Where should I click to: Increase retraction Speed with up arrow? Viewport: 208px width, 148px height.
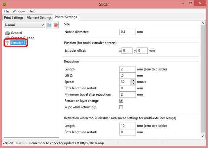[133, 80]
